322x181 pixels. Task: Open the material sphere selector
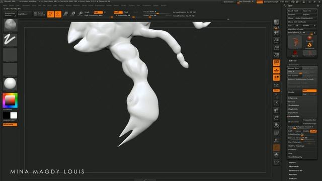click(x=10, y=84)
